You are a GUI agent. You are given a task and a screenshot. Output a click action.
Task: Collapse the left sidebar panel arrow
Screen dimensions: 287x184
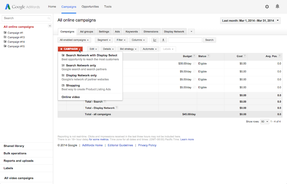(50, 26)
